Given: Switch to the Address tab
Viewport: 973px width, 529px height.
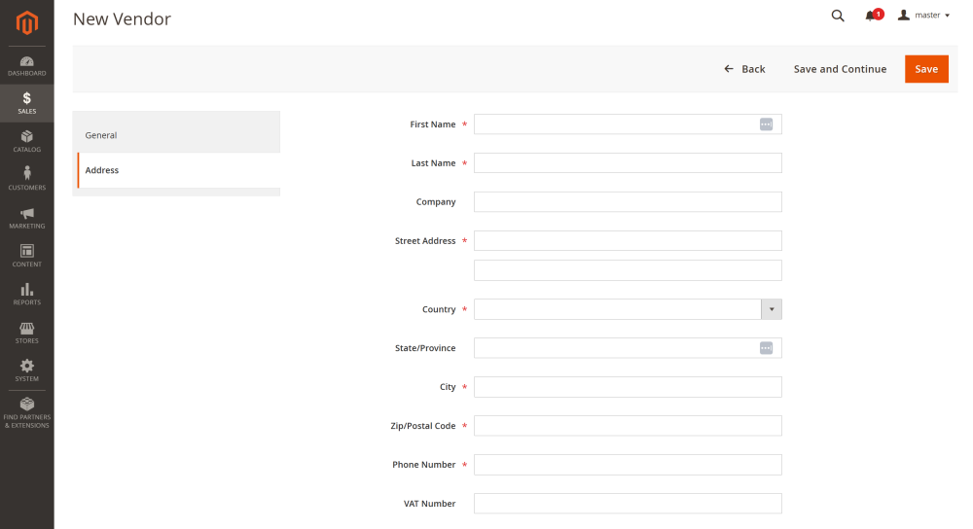Looking at the screenshot, I should coord(179,170).
